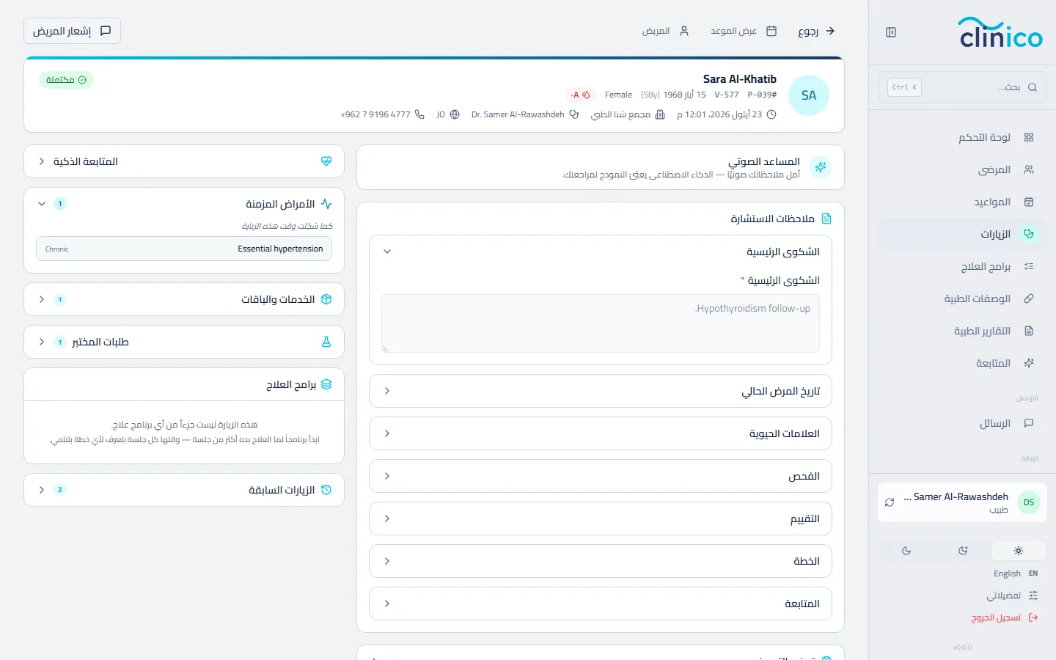Select the moon-star auto theme toggle

click(x=963, y=551)
